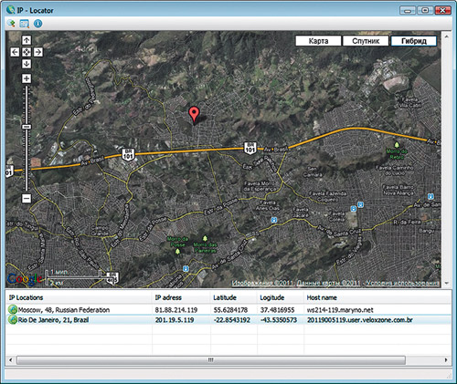Click latitude value 55.6284178
This screenshot has height=384, width=457.
(230, 310)
